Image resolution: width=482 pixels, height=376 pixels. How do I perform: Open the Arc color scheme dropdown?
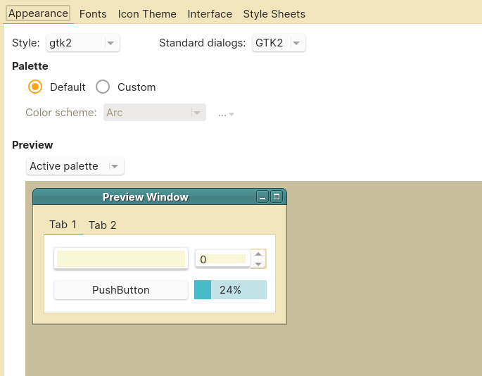(155, 113)
